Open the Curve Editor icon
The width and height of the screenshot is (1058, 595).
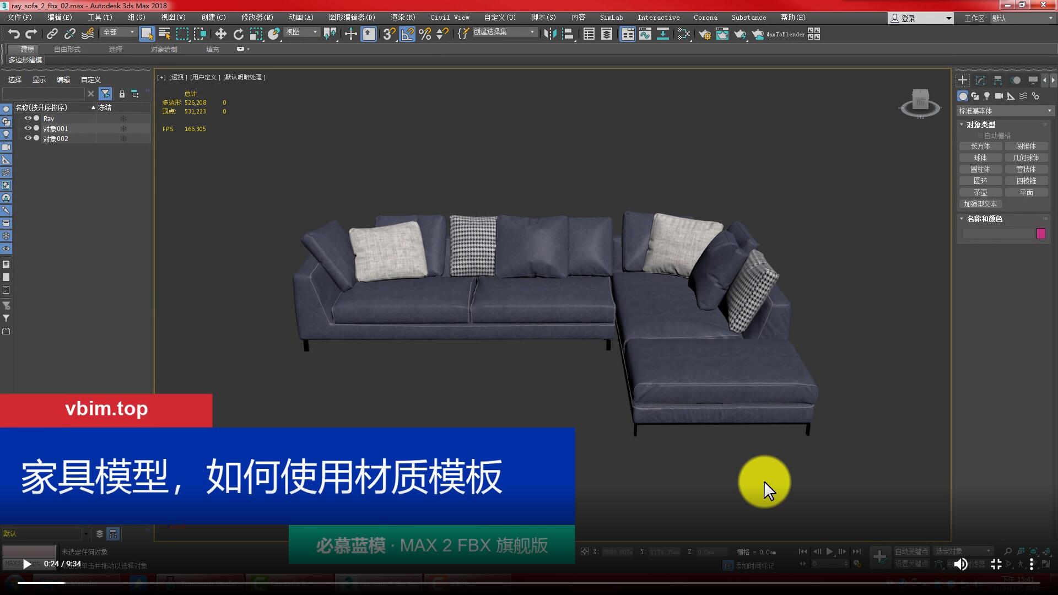coord(645,34)
